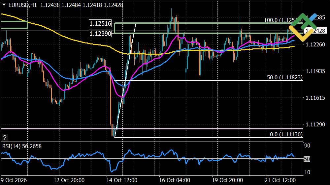This screenshot has width=330, height=185.
Task: Click the 9 Oct 2026 date label
Action: coord(14,180)
